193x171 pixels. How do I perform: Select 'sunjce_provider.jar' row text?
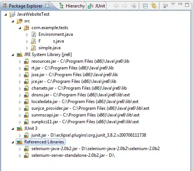pyautogui.click(x=90, y=108)
